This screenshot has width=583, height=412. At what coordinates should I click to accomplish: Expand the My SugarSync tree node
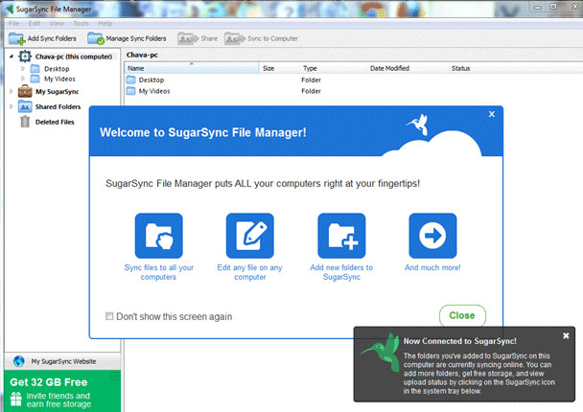[12, 91]
